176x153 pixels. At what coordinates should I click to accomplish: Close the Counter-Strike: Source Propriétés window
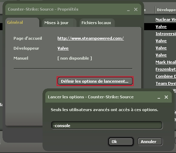click(x=136, y=10)
